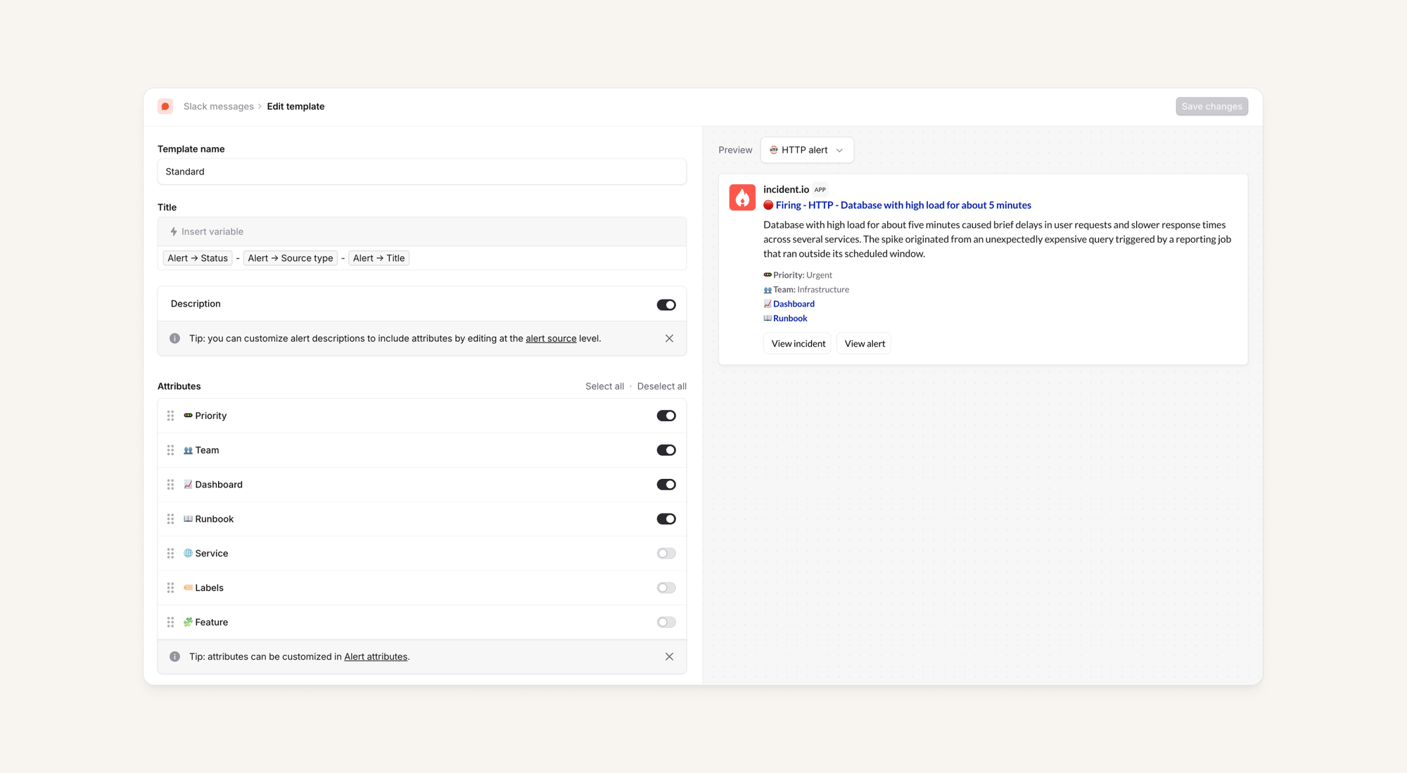
Task: Dismiss the Alert attributes tip
Action: point(669,656)
